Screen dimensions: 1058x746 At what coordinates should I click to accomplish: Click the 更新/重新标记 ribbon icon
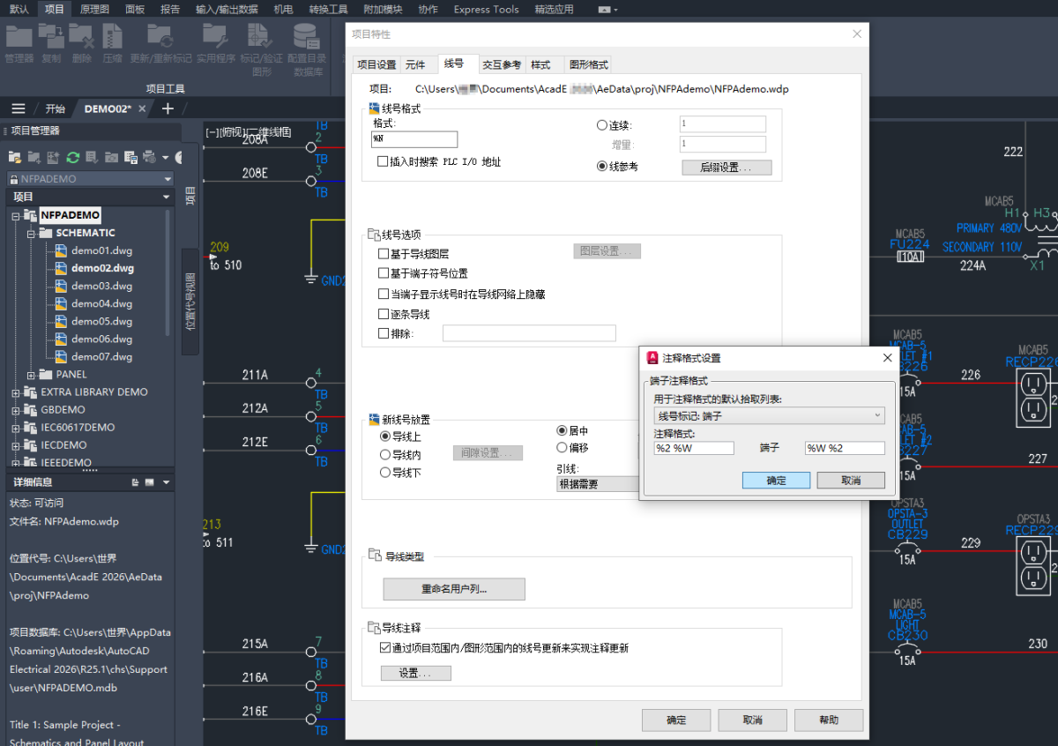click(160, 36)
